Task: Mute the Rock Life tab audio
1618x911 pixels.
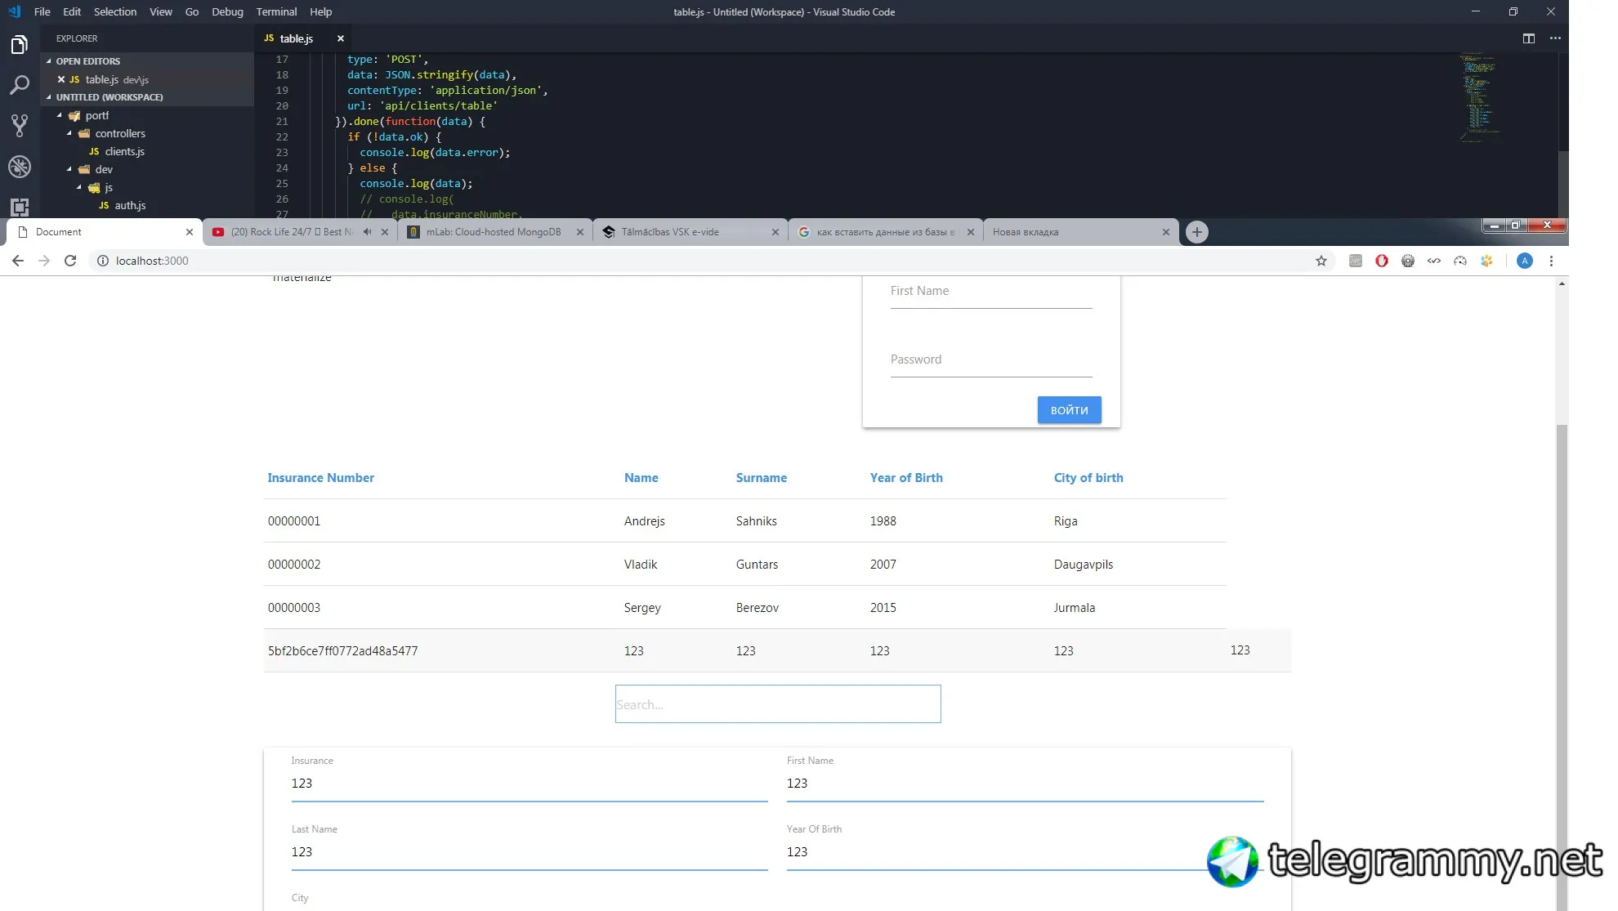Action: [x=367, y=232]
